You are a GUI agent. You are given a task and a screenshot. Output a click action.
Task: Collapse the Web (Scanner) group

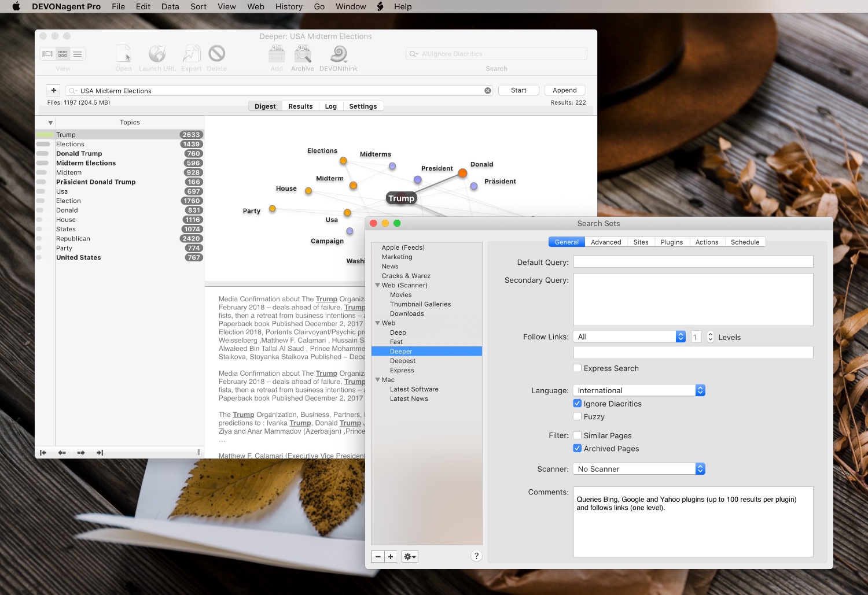(378, 285)
